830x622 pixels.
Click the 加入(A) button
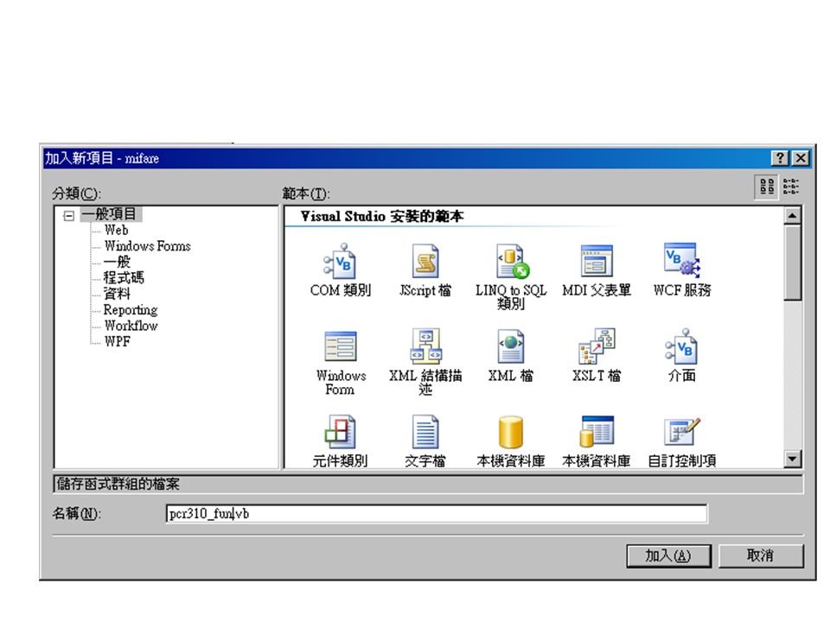[668, 555]
